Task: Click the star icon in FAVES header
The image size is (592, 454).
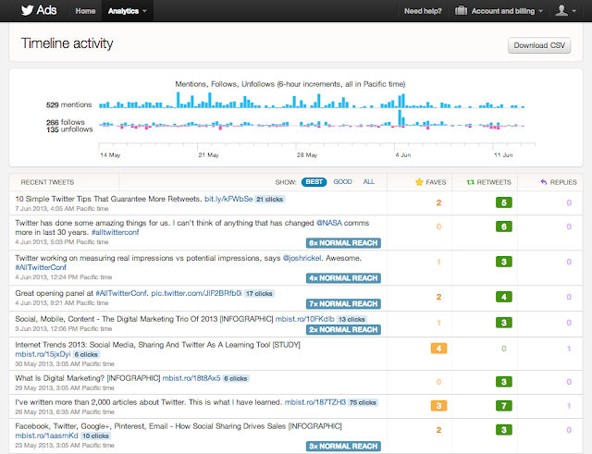Action: pyautogui.click(x=419, y=182)
